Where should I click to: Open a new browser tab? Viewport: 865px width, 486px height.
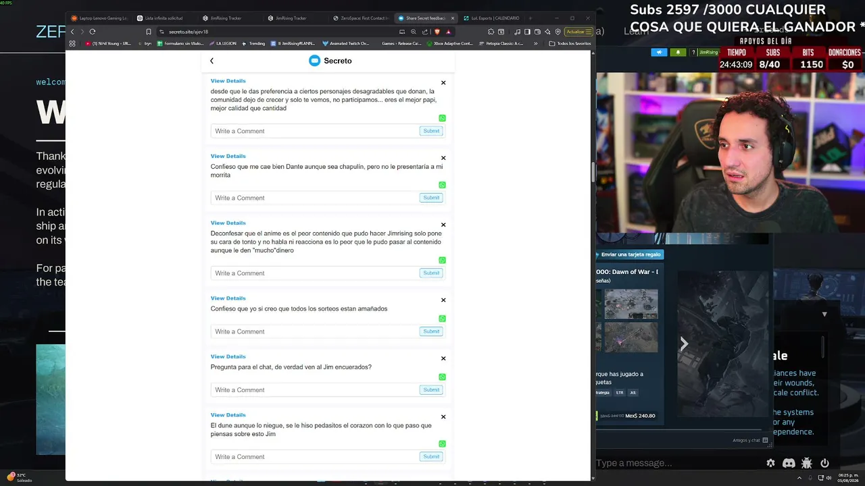pyautogui.click(x=530, y=18)
